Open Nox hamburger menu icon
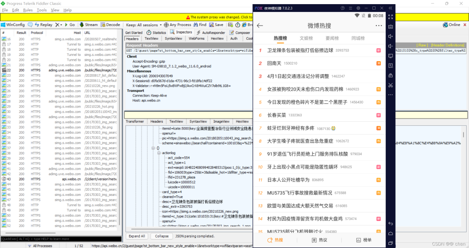This screenshot has height=248, width=469. (x=350, y=8)
